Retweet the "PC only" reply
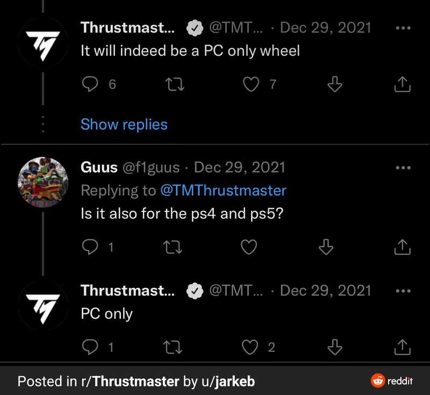 [x=173, y=347]
